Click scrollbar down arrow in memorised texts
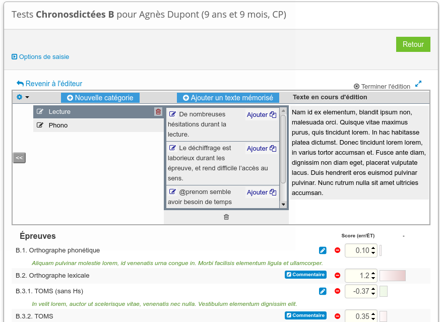440x322 pixels. (x=283, y=205)
